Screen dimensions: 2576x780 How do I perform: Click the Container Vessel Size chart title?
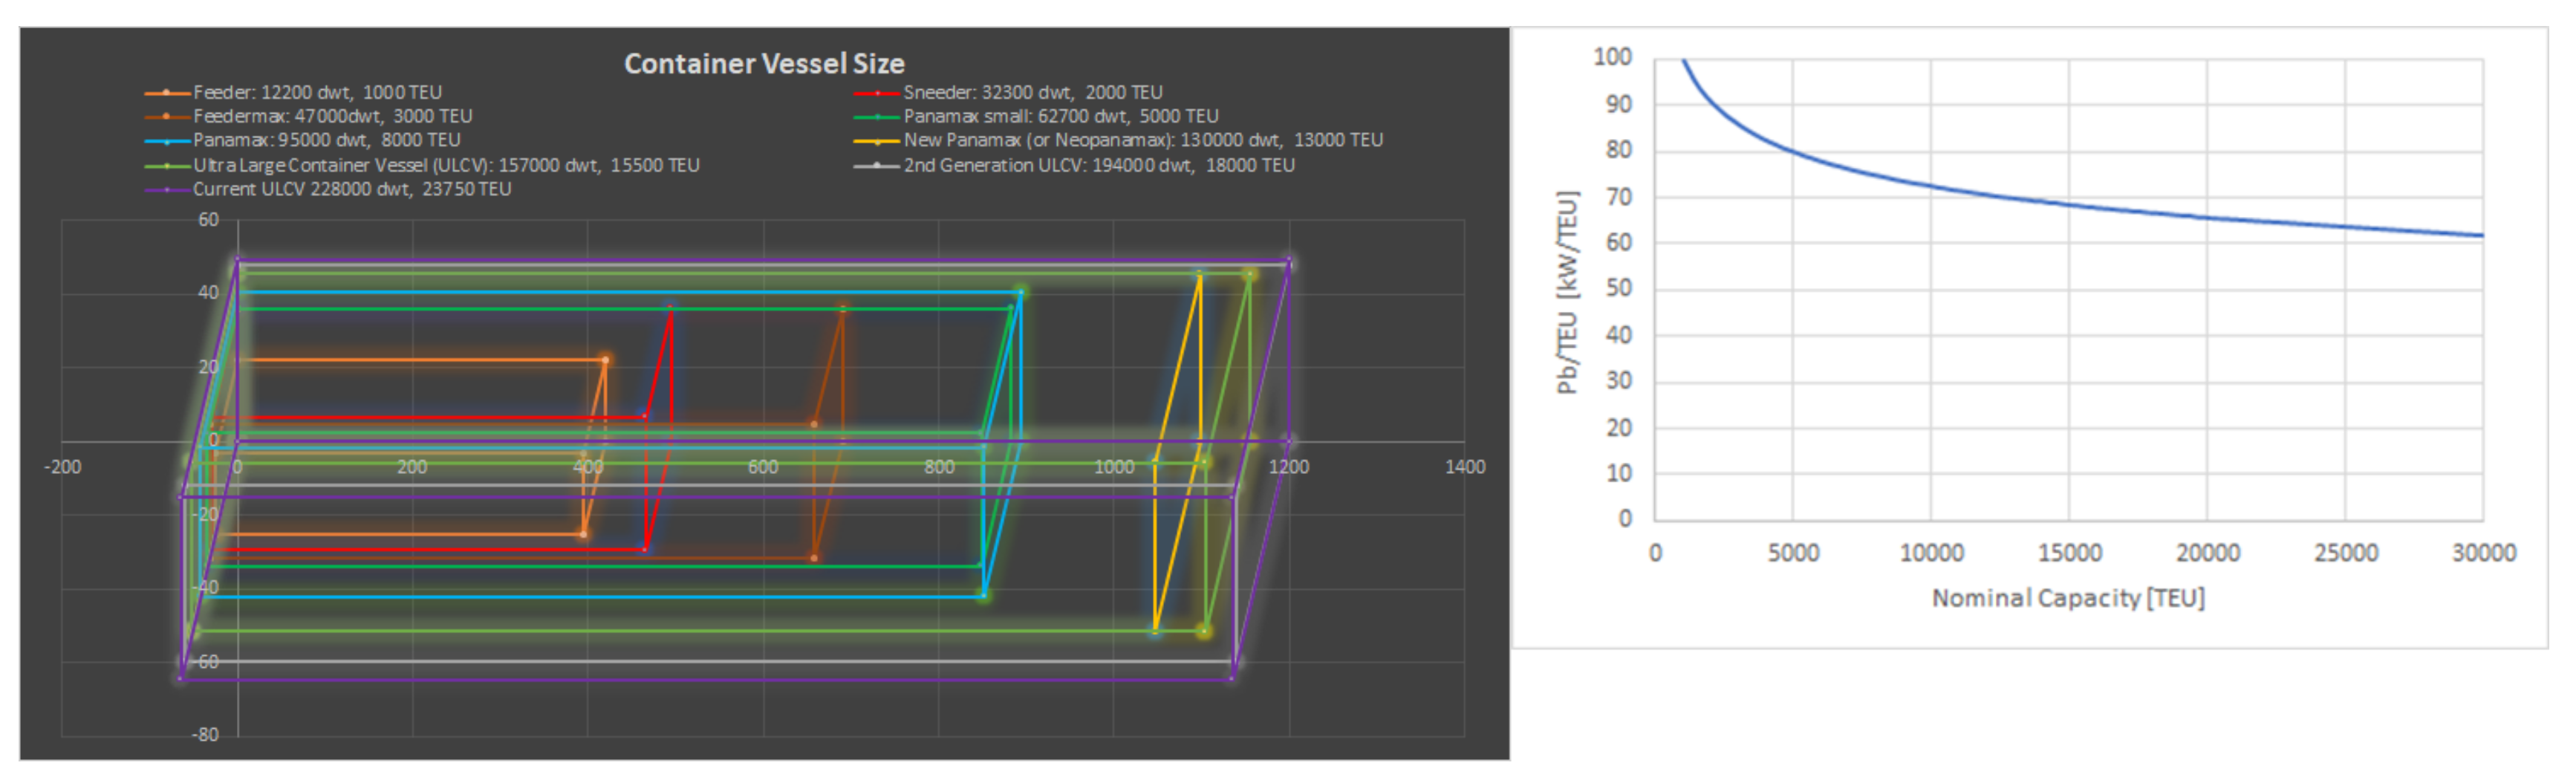point(763,64)
